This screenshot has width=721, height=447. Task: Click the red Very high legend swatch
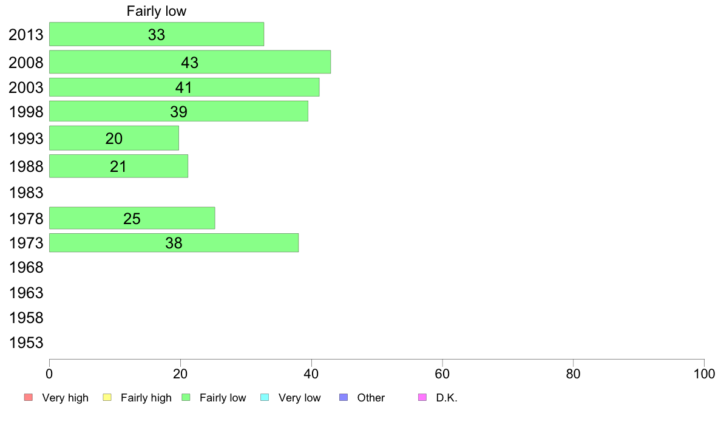[x=29, y=397]
